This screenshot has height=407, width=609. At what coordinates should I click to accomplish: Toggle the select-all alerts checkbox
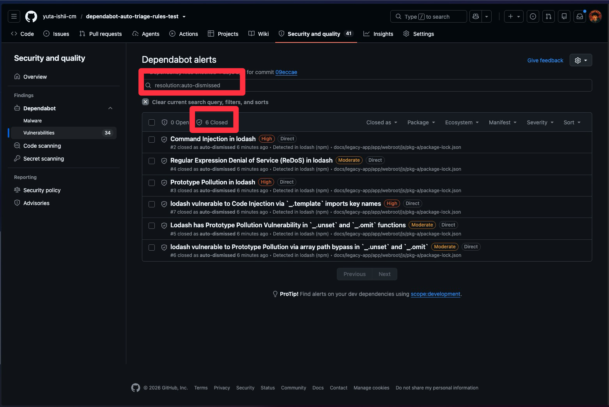(152, 122)
